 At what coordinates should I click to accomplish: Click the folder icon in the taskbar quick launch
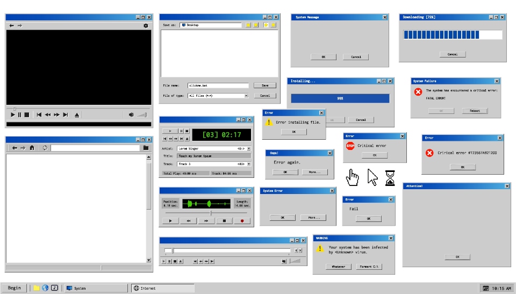[x=37, y=288]
